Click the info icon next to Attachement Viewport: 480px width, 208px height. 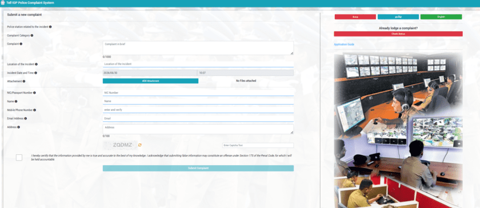click(24, 81)
